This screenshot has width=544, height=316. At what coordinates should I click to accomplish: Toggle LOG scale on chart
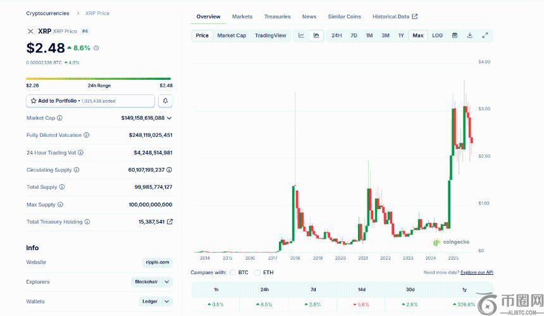coord(437,35)
